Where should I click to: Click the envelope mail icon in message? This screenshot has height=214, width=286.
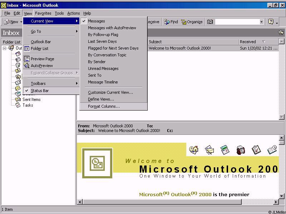click(209, 150)
